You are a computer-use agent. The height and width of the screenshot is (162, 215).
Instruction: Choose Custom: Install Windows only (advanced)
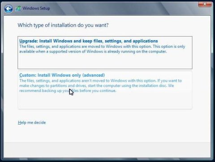pos(105,90)
